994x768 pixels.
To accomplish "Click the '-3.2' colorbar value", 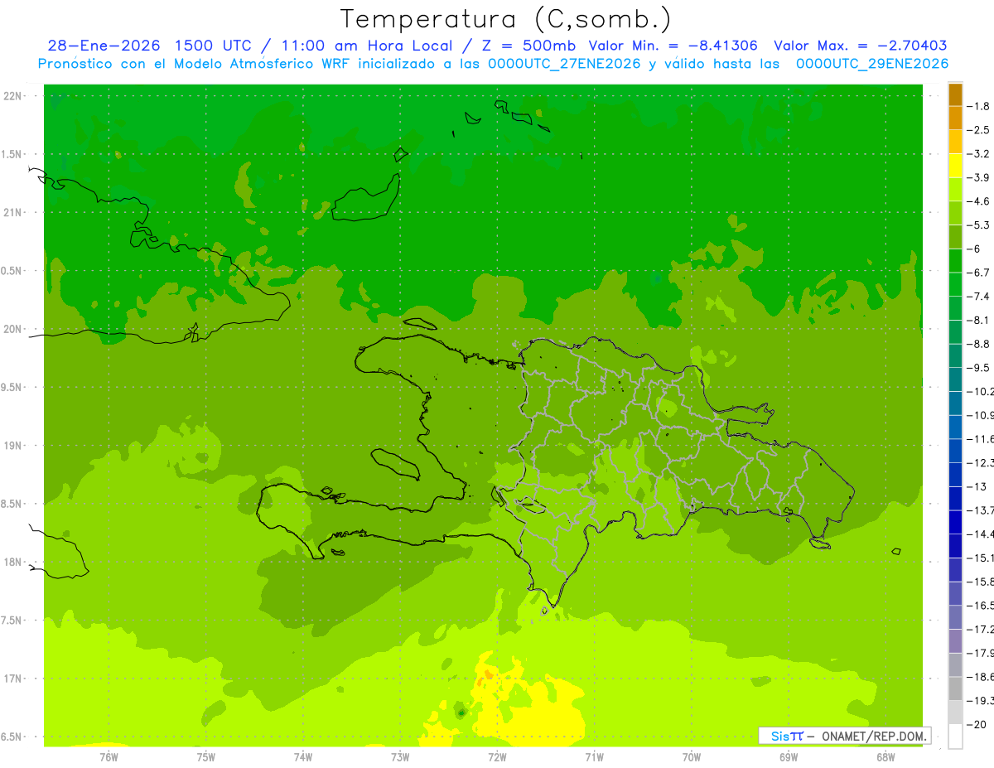I will pos(978,154).
